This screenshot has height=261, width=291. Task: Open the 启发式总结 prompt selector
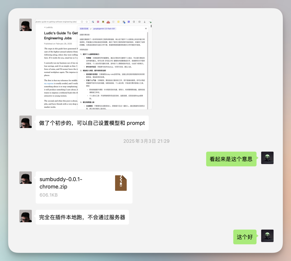click(84, 29)
